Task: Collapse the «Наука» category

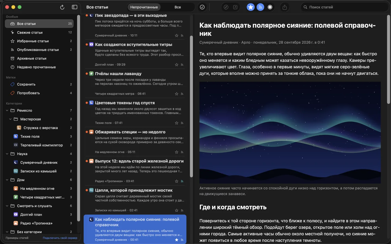Action: point(7,154)
